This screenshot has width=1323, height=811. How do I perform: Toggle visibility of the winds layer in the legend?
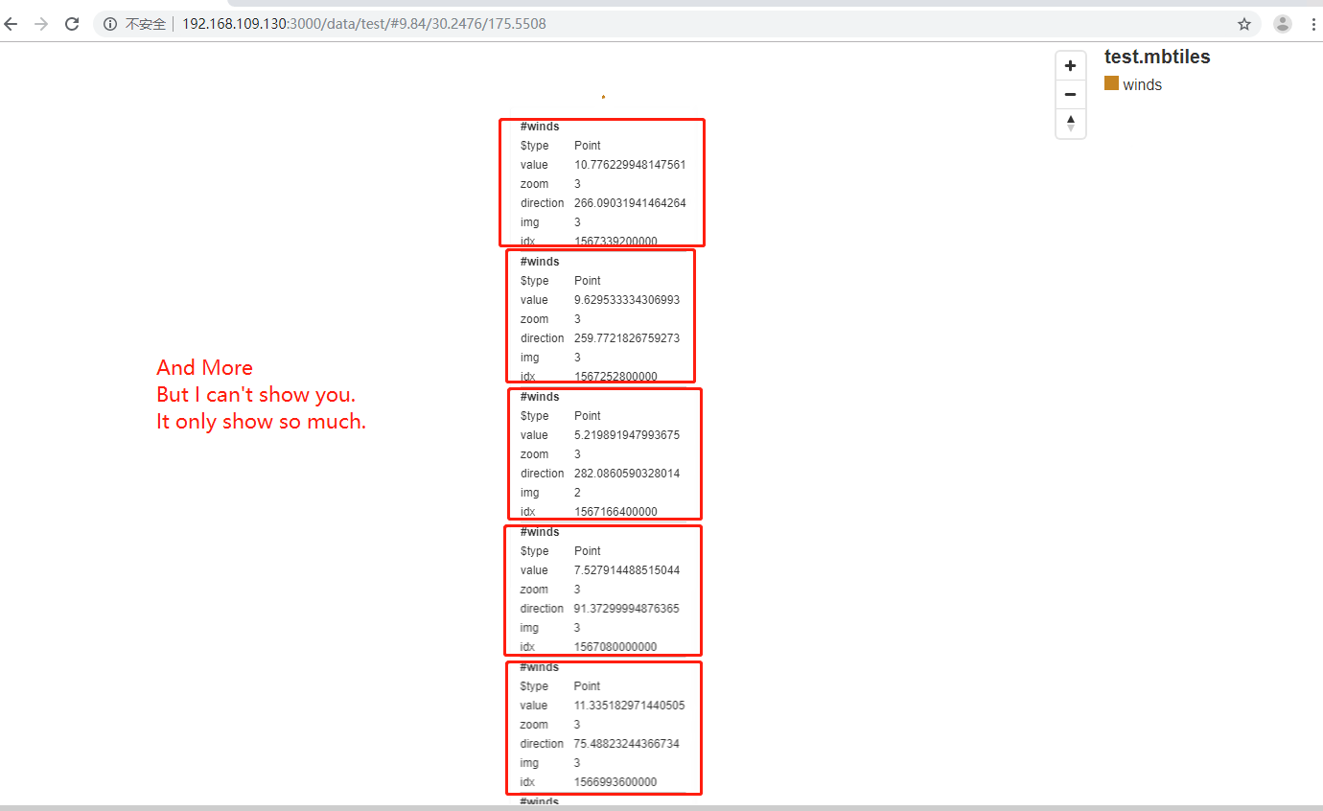1110,84
